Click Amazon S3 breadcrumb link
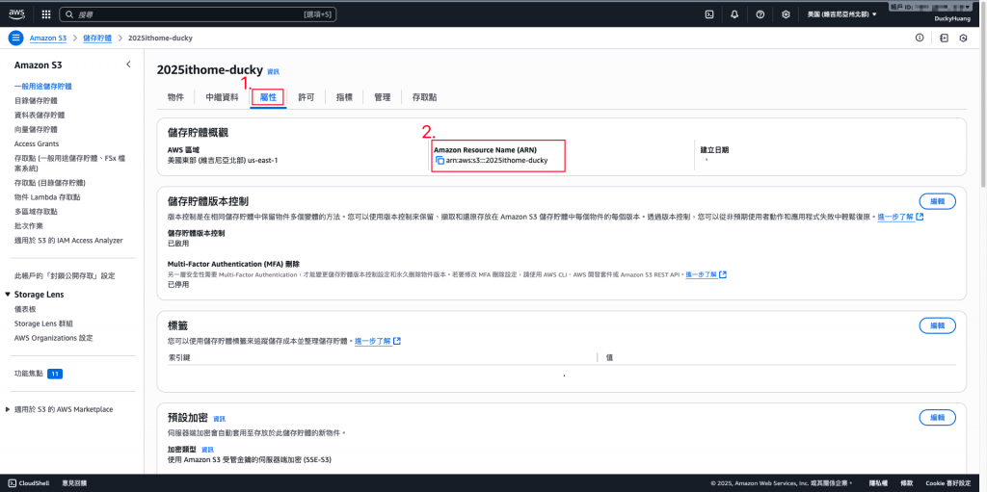This screenshot has height=492, width=987. [48, 38]
